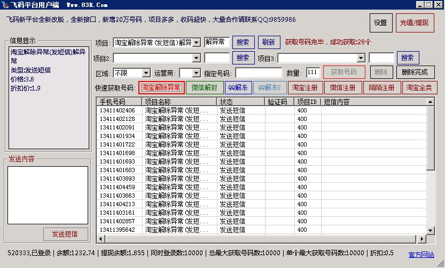Select the row with number 13411402091
445x268 pixels.
click(x=261, y=127)
